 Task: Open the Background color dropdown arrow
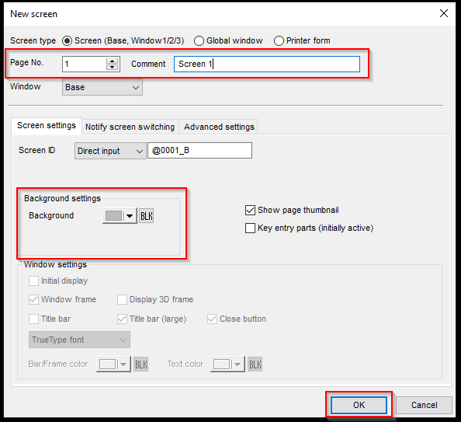coord(130,216)
